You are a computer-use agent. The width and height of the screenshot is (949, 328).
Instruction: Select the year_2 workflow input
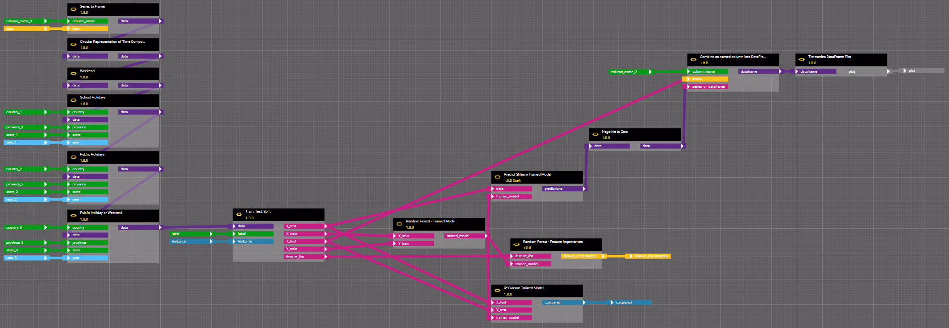(25, 200)
